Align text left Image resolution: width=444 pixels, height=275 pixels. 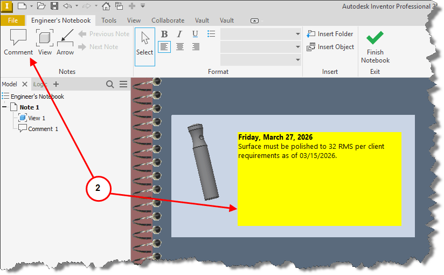point(164,47)
